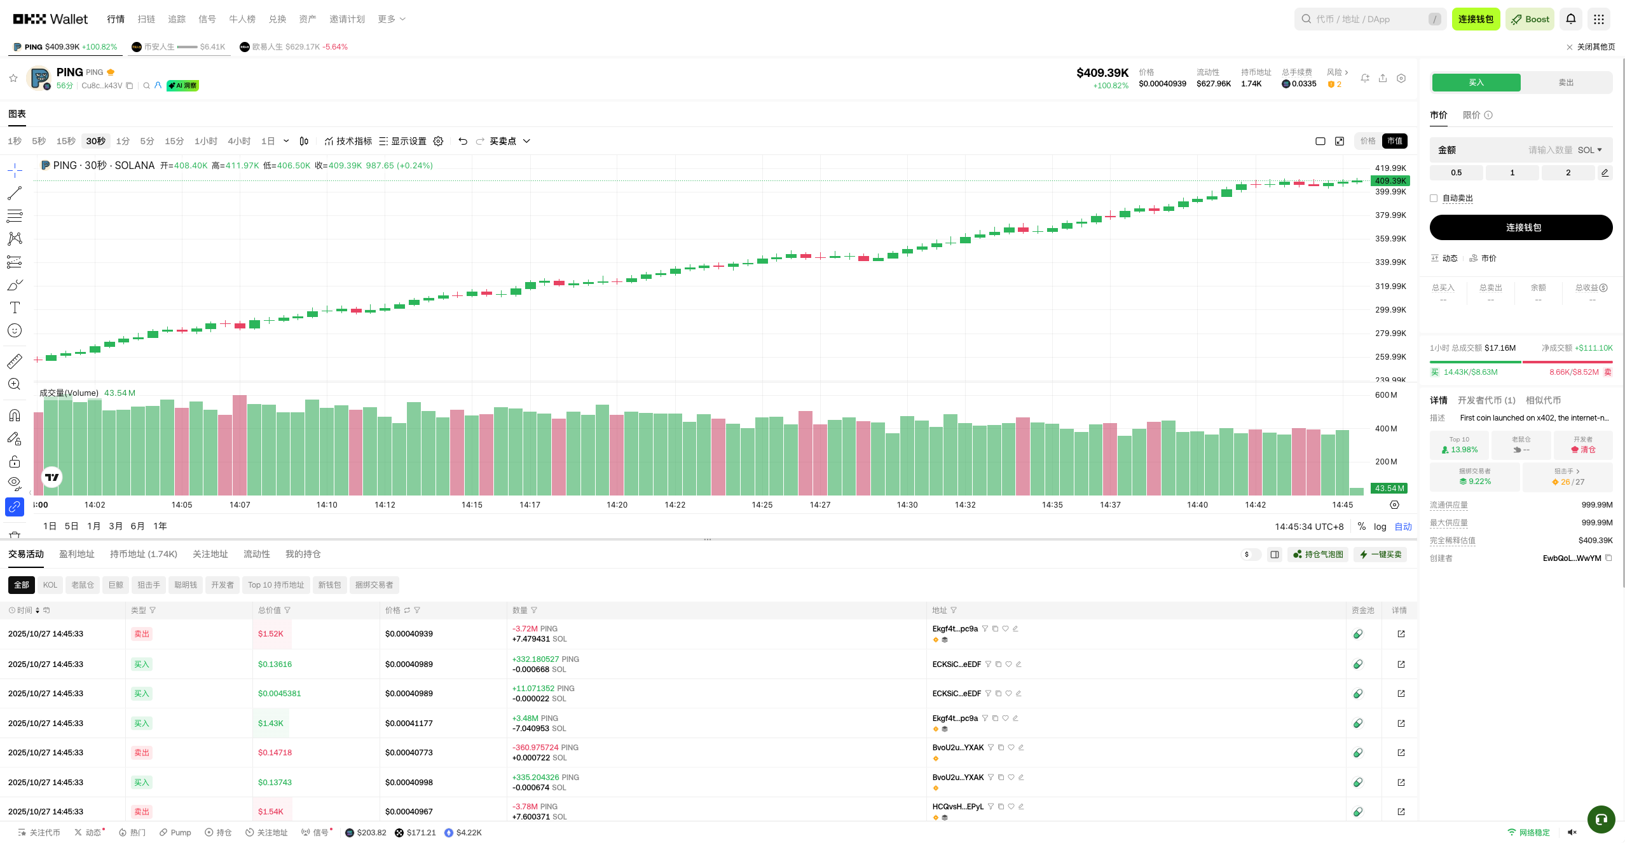
Task: Toggle log scale on chart
Action: click(x=1380, y=527)
